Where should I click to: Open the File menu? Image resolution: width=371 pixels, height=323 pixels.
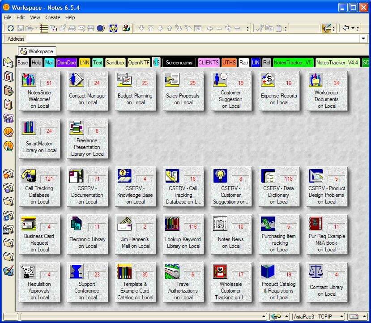point(7,17)
